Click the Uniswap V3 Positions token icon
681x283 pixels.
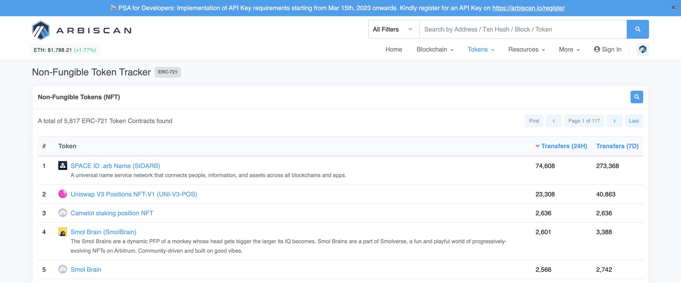pyautogui.click(x=63, y=194)
